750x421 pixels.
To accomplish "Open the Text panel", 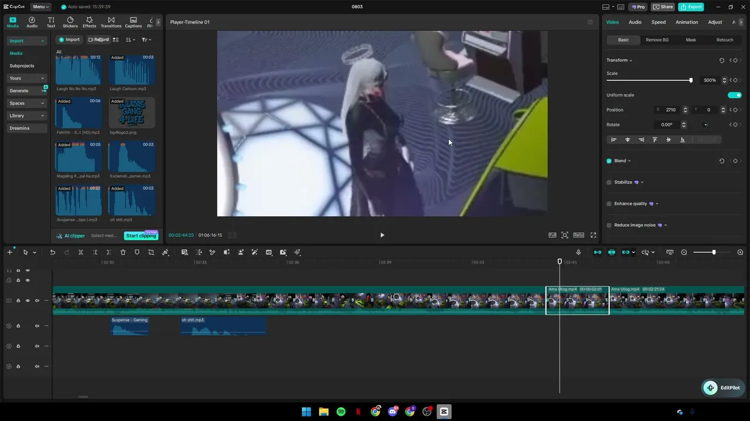I will tap(51, 22).
